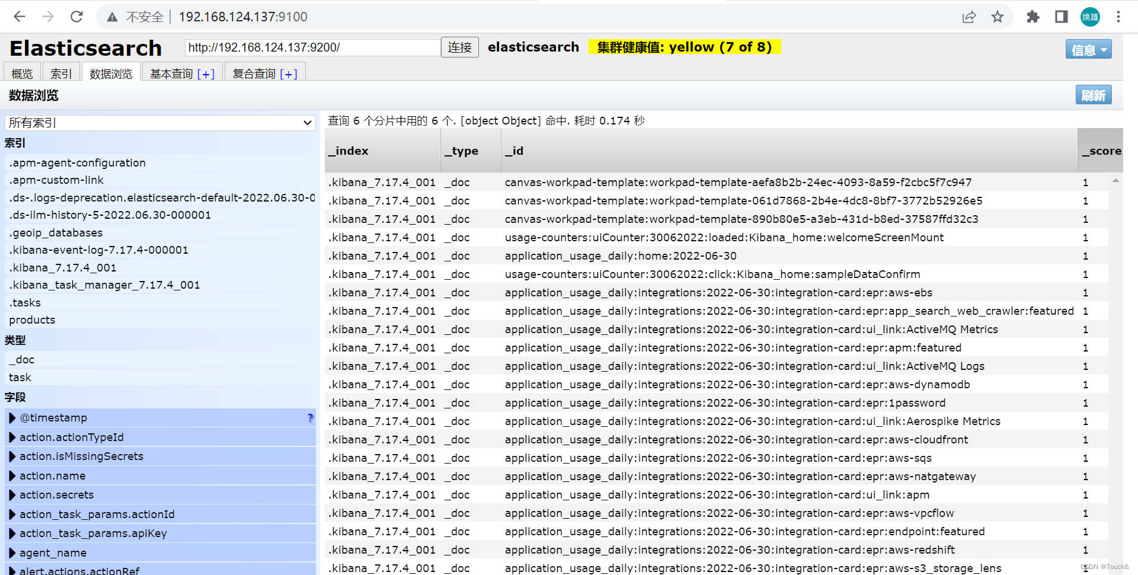The image size is (1138, 575).
Task: Select the 数据浏览 browser tab
Action: (x=111, y=73)
